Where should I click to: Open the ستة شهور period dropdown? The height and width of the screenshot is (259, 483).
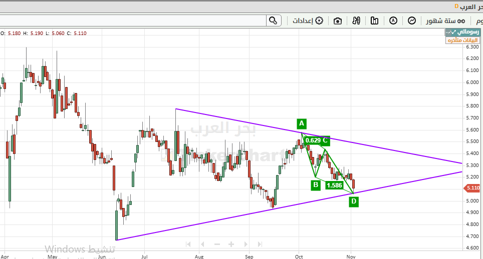click(x=445, y=20)
